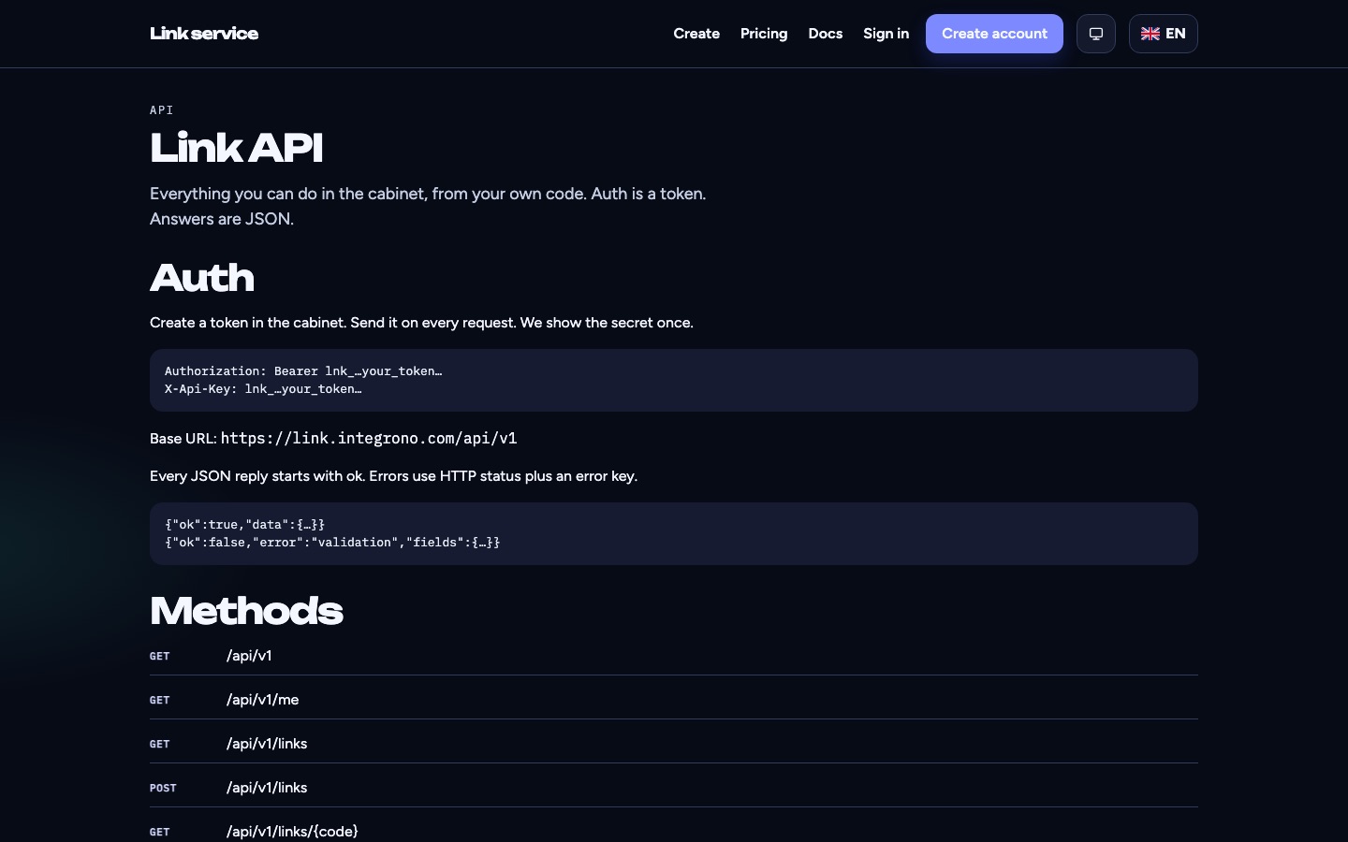This screenshot has height=842, width=1348.
Task: Go to the Pricing page
Action: [x=764, y=34]
